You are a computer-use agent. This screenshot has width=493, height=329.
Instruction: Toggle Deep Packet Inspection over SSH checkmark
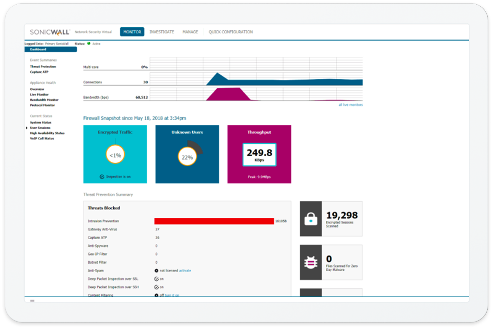pyautogui.click(x=157, y=287)
